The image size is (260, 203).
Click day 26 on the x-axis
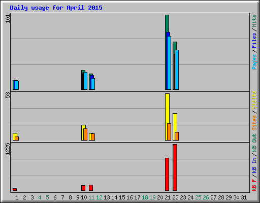(x=206, y=197)
